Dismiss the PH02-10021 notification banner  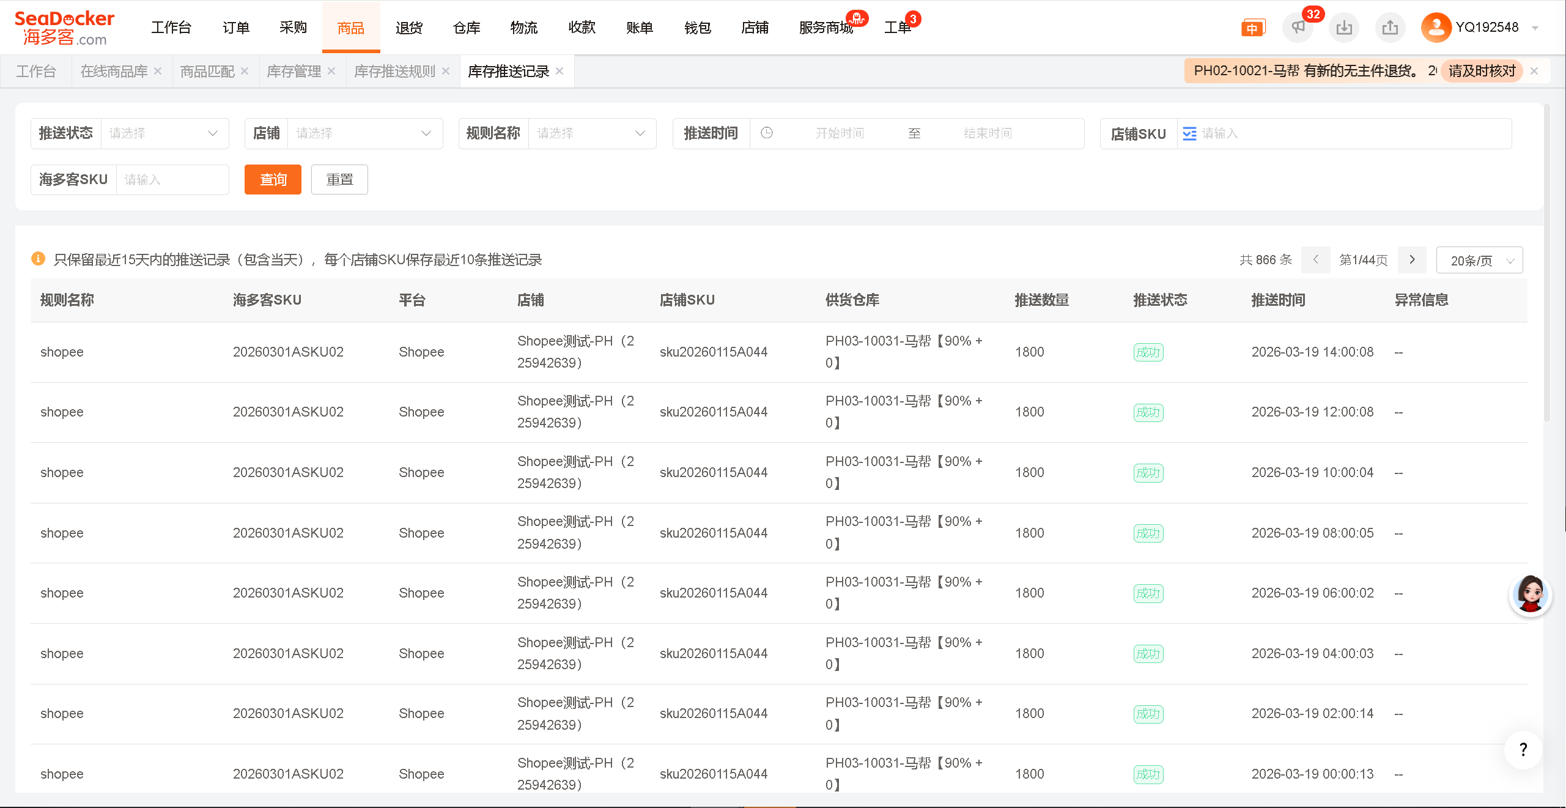point(1534,71)
